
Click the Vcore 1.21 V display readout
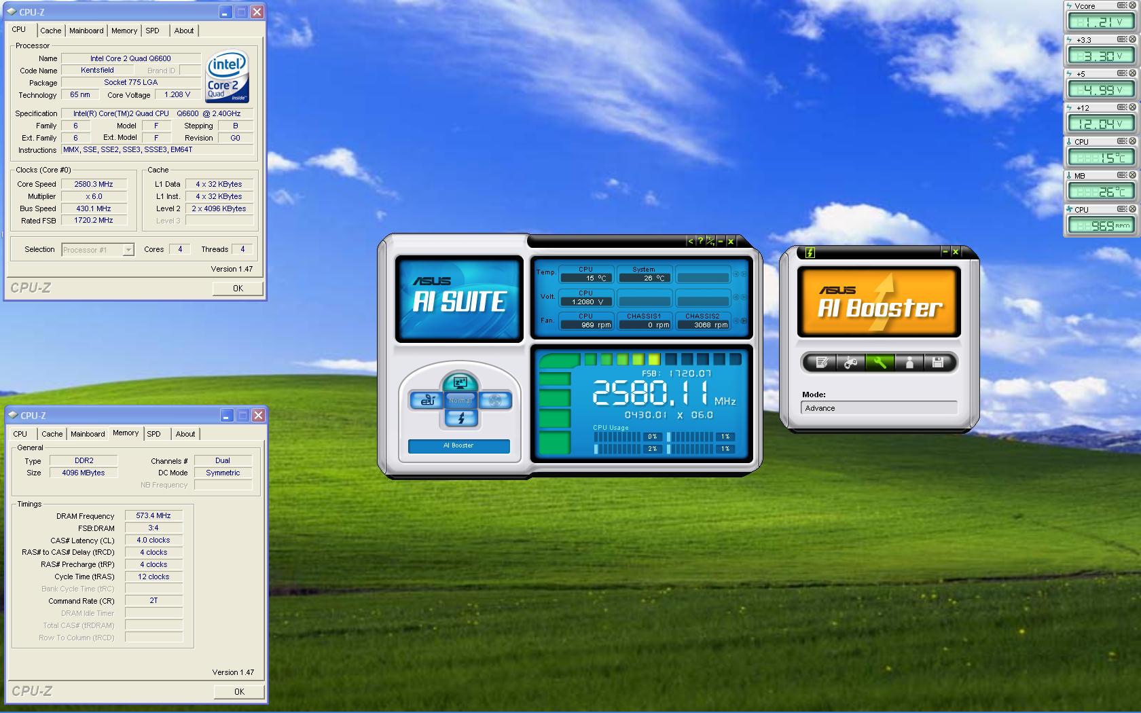pyautogui.click(x=1101, y=22)
